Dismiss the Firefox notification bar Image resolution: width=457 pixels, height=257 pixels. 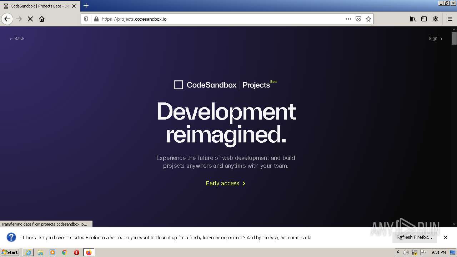click(x=446, y=237)
